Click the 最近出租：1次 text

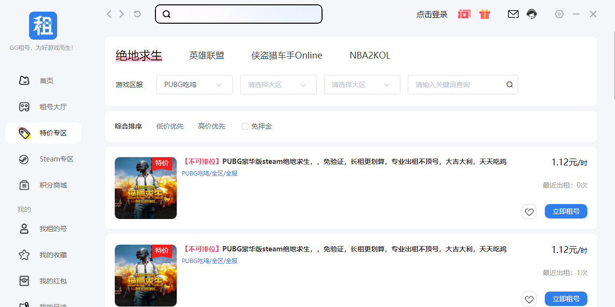565,273
